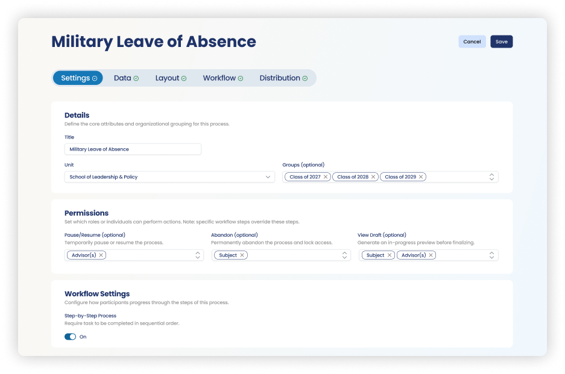This screenshot has height=374, width=565.
Task: Remove Subject from View Draft permissions
Action: 390,255
